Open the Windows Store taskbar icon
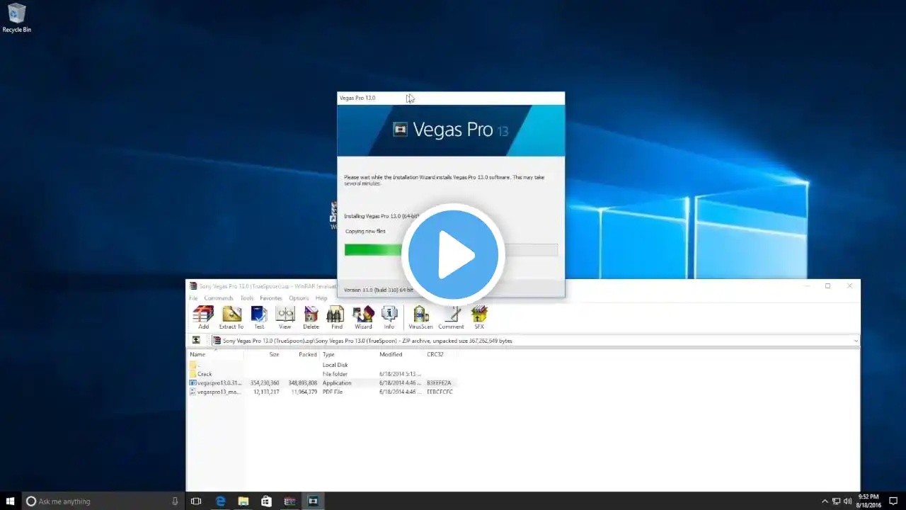This screenshot has height=510, width=906. (x=266, y=501)
